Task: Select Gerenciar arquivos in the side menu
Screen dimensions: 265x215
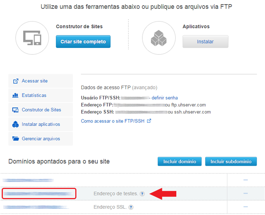Action: (41, 139)
